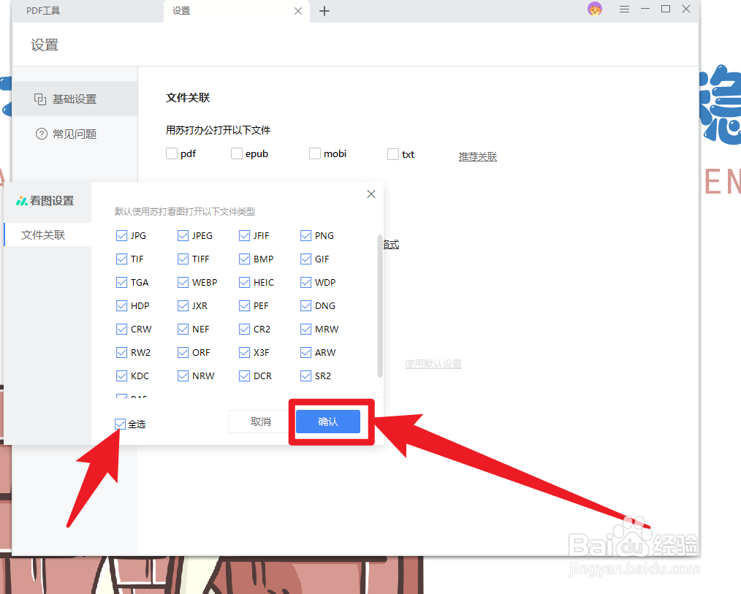The width and height of the screenshot is (741, 594).
Task: Uncheck the CRW checkbox
Action: point(121,329)
